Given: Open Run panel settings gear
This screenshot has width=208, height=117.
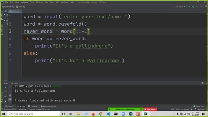Looking at the screenshot, I should pyautogui.click(x=202, y=83).
